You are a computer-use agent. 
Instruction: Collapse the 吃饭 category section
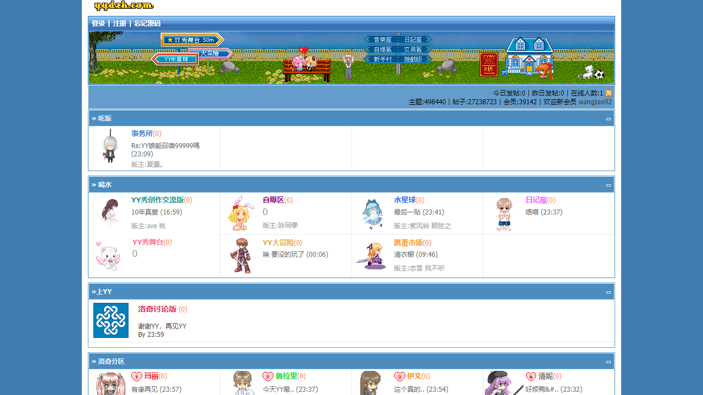(609, 119)
